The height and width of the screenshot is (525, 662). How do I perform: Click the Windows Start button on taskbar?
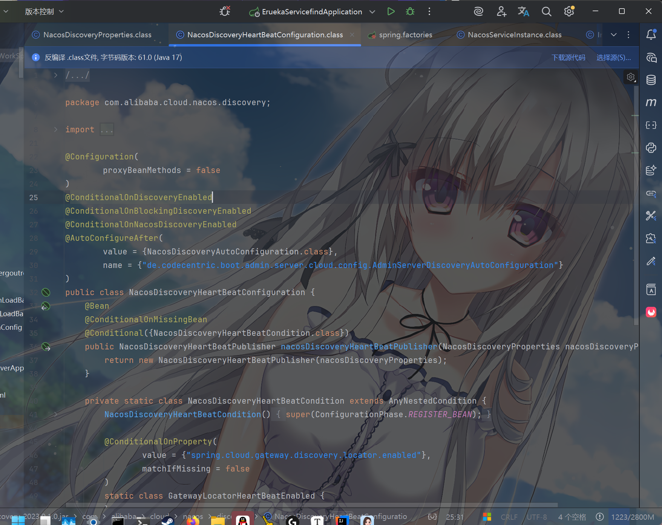18,520
